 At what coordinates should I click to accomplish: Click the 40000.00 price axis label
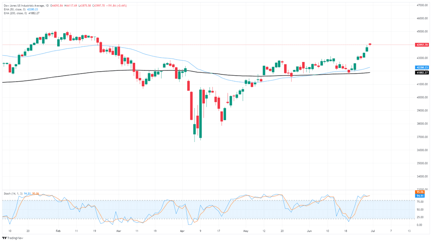[x=422, y=97]
